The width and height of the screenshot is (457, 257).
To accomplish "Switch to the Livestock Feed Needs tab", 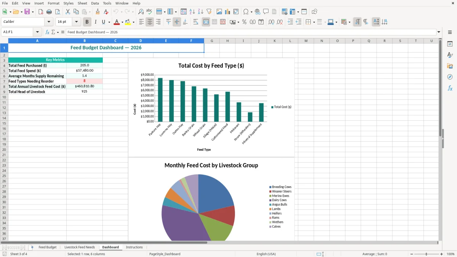I will tap(80, 247).
